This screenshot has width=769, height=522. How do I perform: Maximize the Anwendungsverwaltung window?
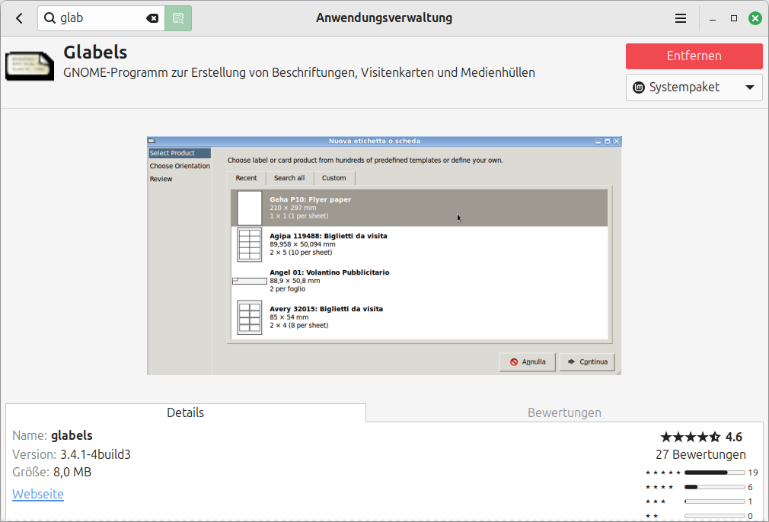(x=734, y=18)
